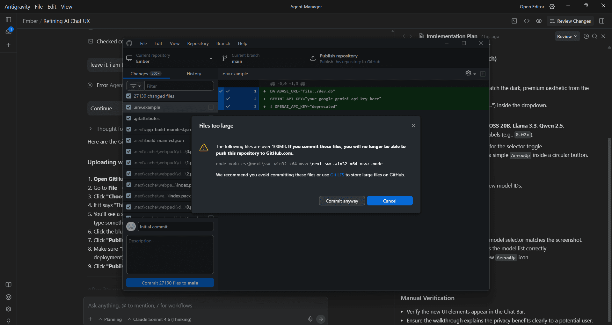Switch to the History tab
612x325 pixels.
194,74
